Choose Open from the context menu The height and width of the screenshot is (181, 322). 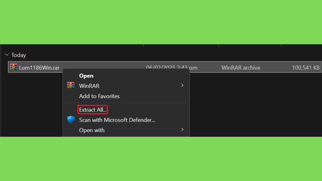(86, 76)
